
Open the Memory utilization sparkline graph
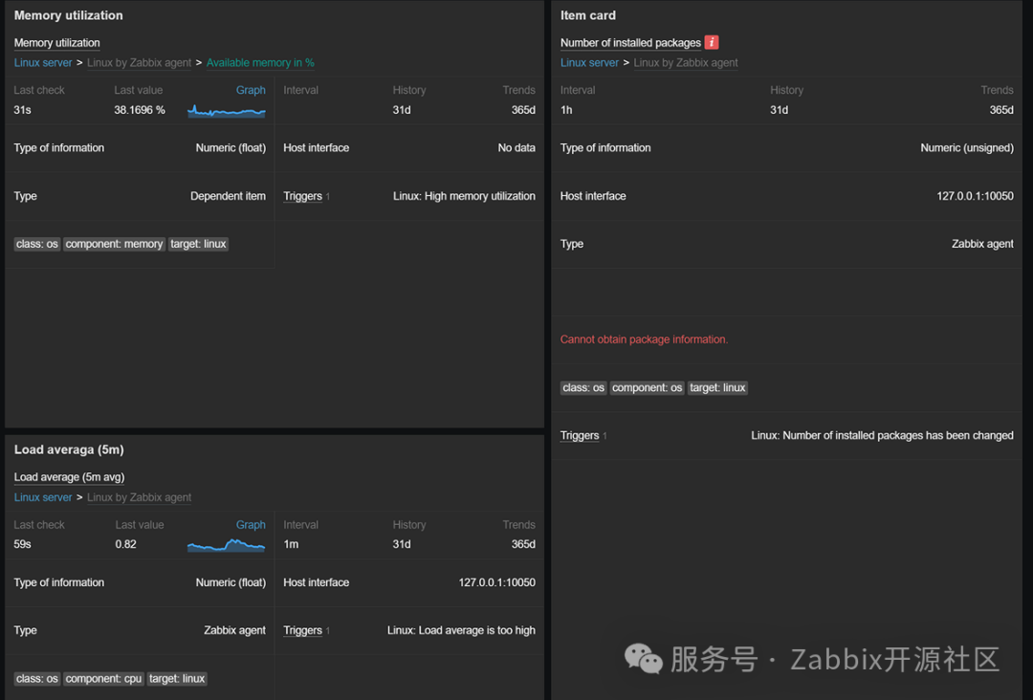(227, 111)
